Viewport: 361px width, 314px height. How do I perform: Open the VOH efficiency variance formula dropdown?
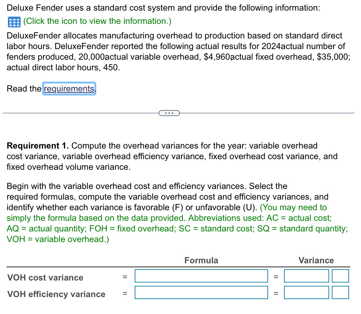(x=201, y=292)
